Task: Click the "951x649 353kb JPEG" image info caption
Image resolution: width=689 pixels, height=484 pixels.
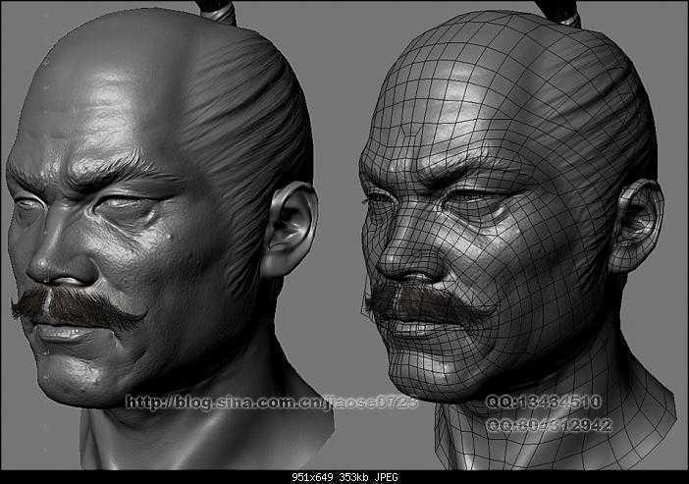Action: click(x=344, y=477)
